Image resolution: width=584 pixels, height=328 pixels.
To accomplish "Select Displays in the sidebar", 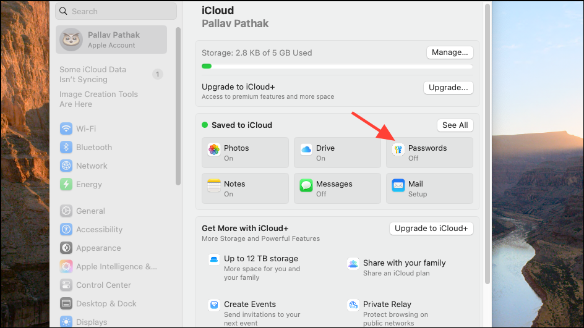I will click(x=92, y=322).
